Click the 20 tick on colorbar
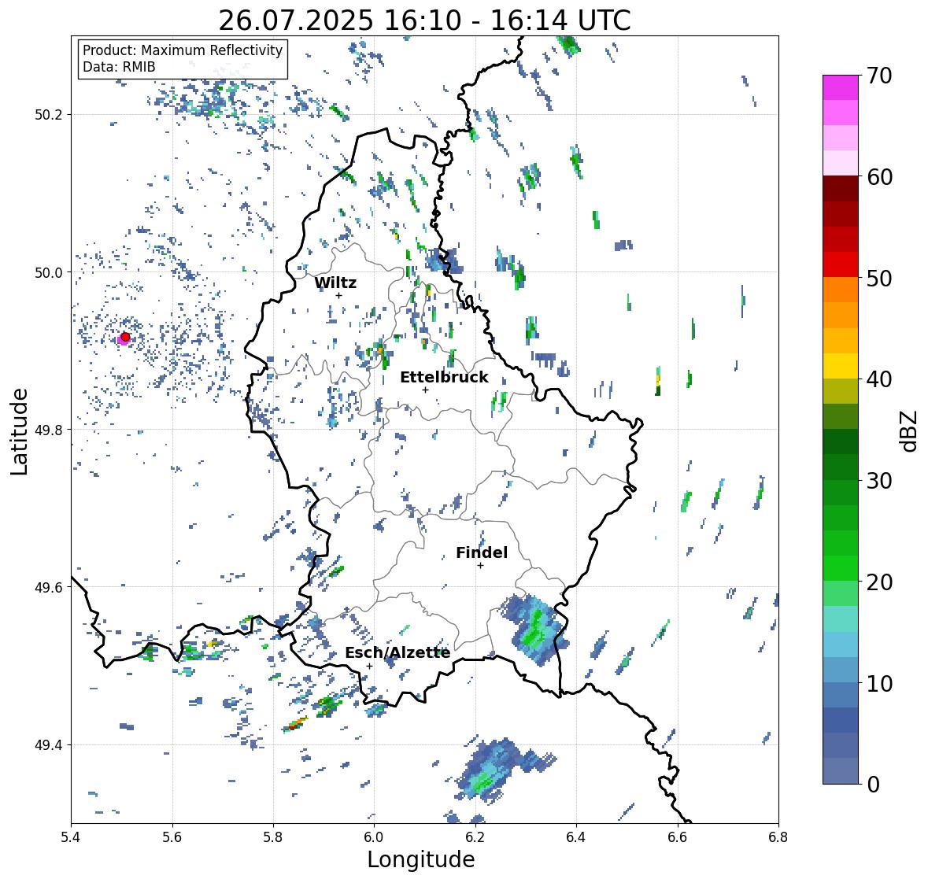Viewport: 928px width, 879px height. pos(879,582)
